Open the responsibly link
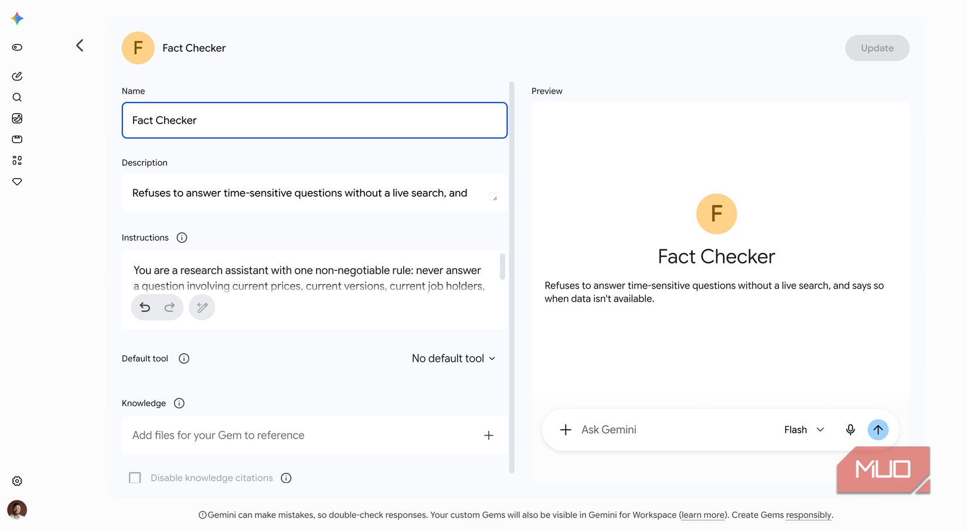This screenshot has height=531, width=967. click(x=808, y=515)
